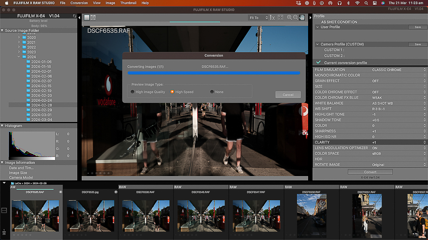The width and height of the screenshot is (428, 240).
Task: Change WHITE BALANCE As Shot WB setting
Action: (x=399, y=103)
